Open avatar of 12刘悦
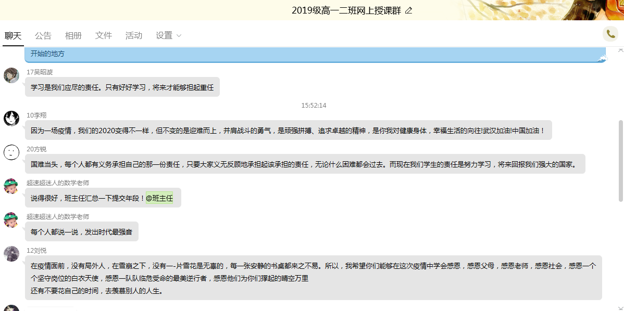Viewport: 624px width, 311px height. pos(11,253)
